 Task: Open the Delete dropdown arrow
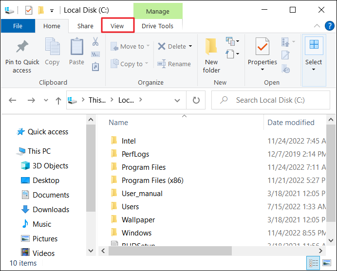point(190,47)
